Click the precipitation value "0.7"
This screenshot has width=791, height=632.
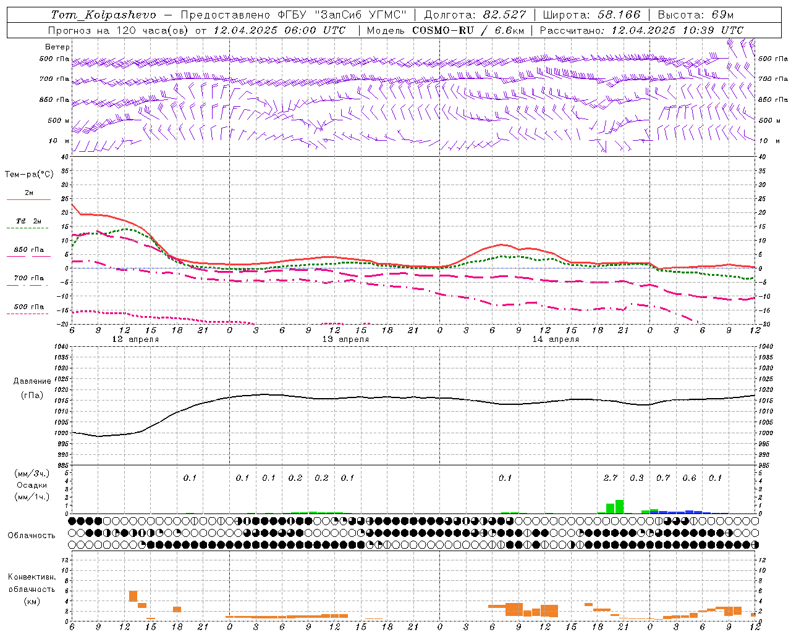[x=663, y=478]
